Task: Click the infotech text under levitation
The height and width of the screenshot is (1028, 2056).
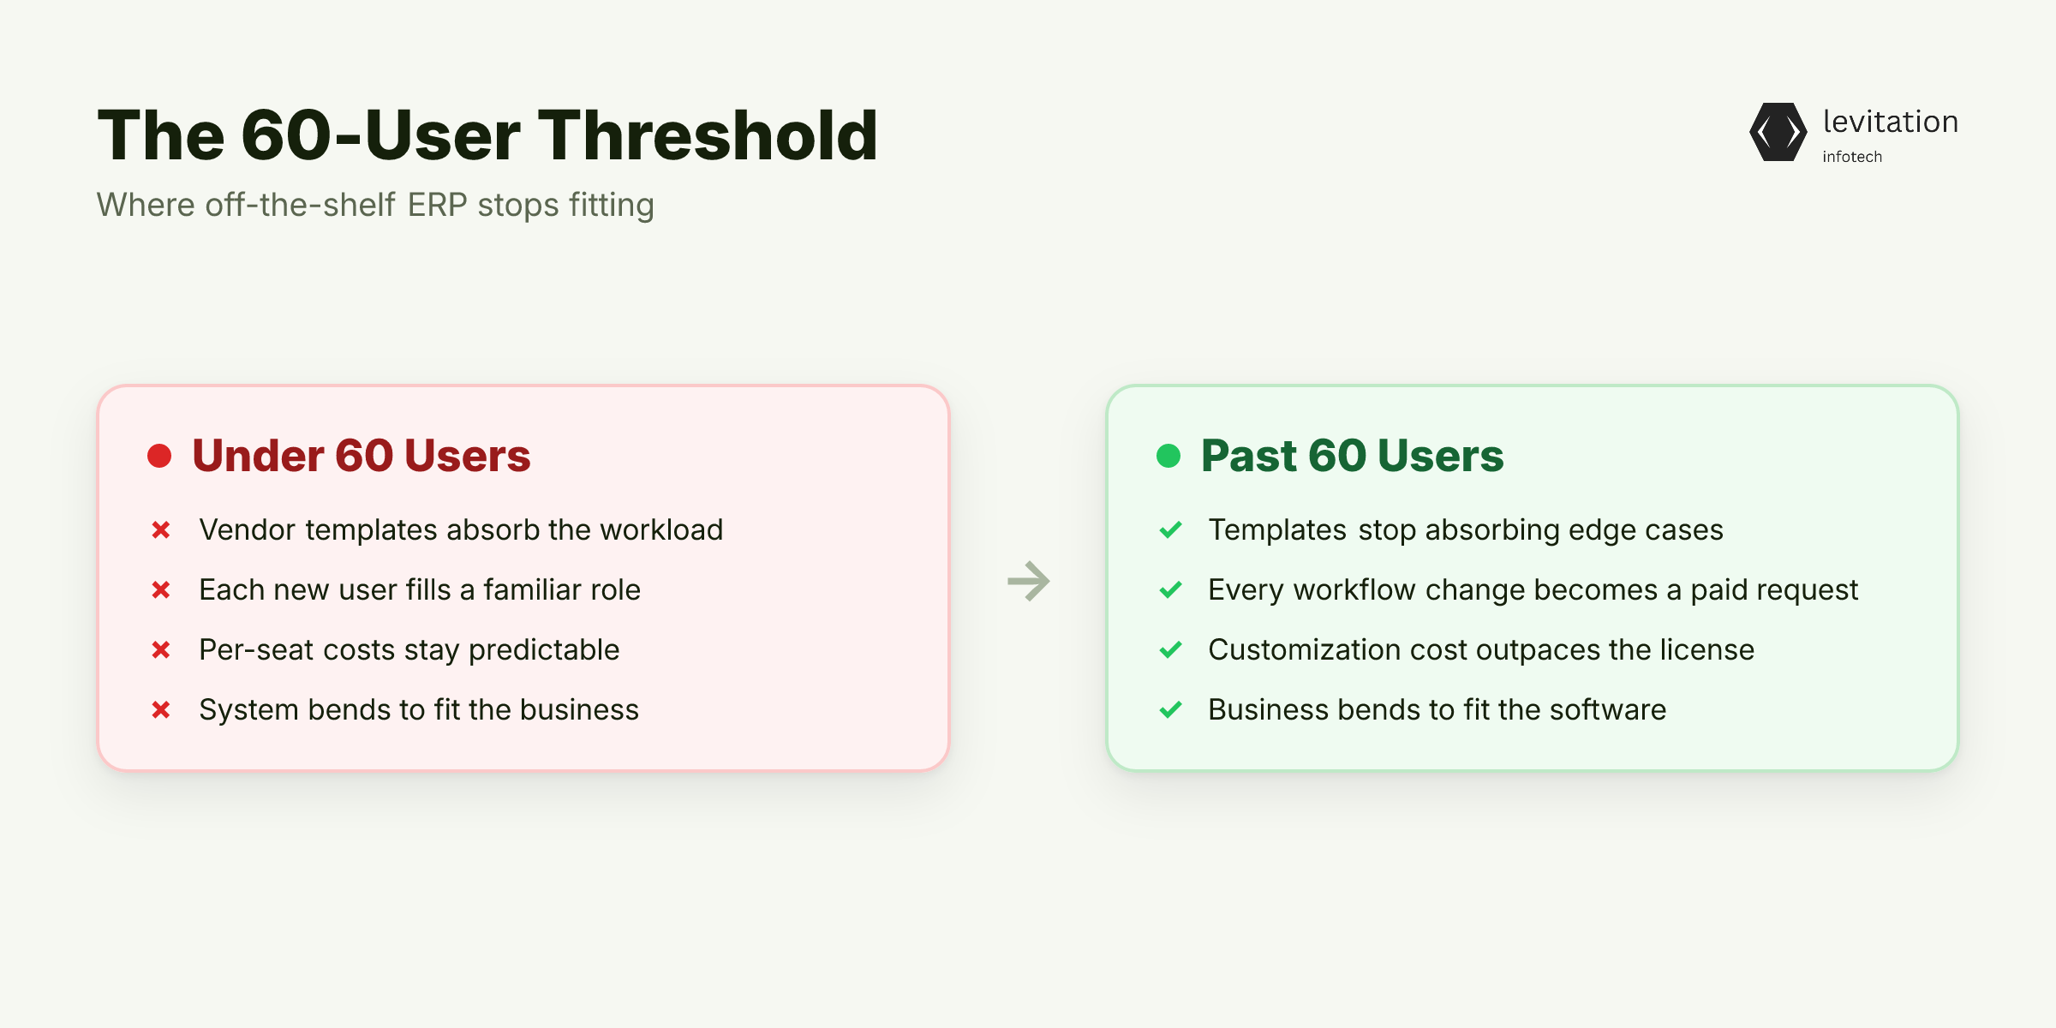Action: 1852,157
